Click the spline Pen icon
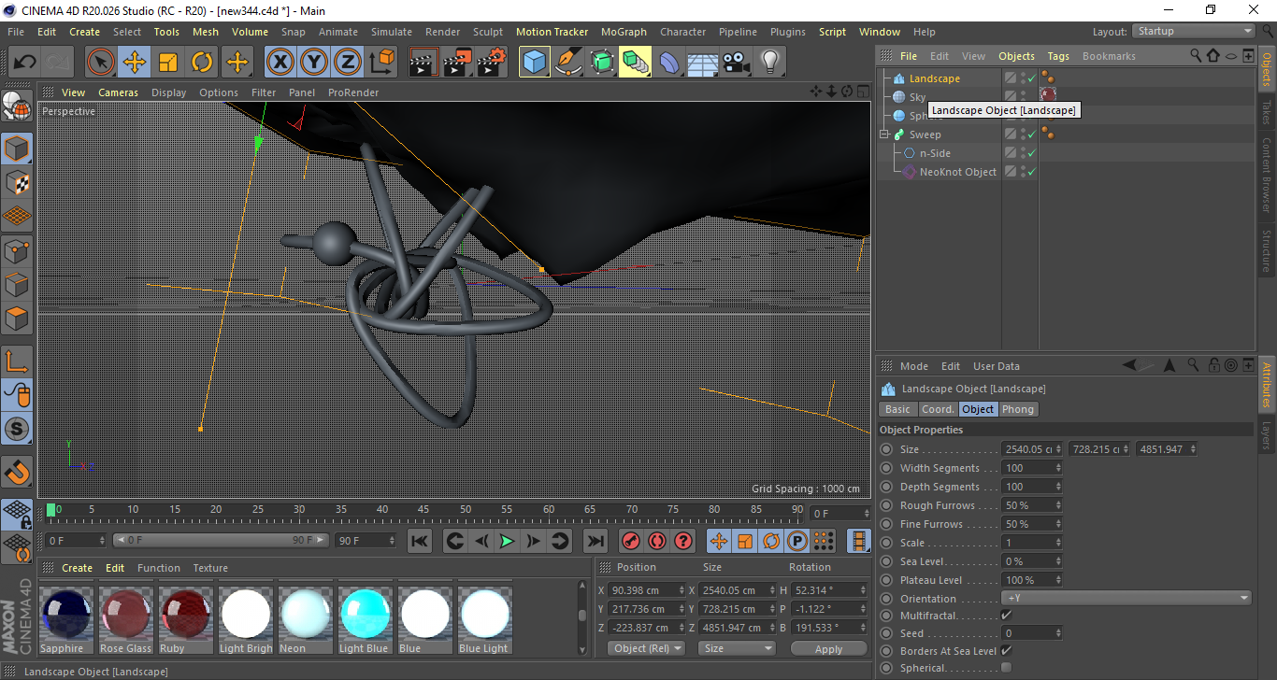The image size is (1277, 680). [568, 63]
